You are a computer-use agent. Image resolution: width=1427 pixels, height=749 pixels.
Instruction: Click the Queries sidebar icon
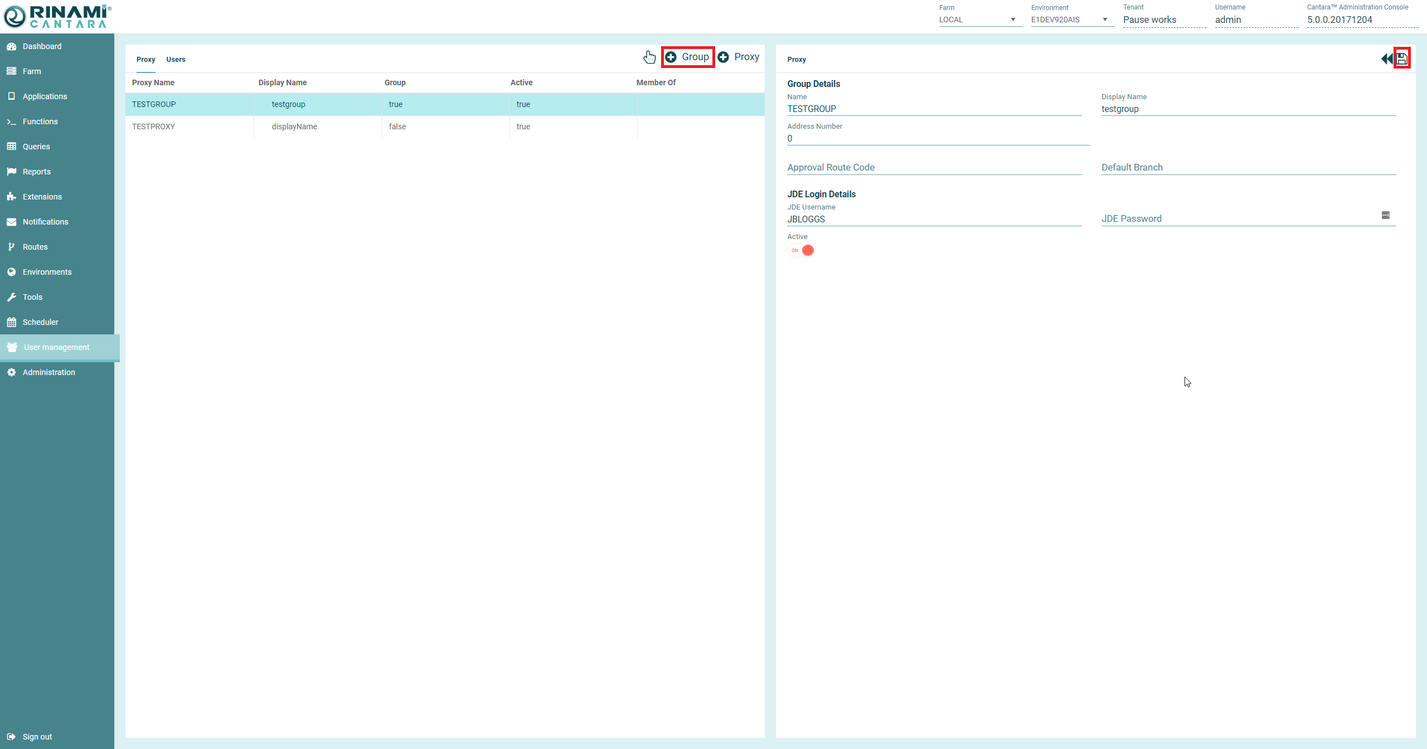(12, 146)
